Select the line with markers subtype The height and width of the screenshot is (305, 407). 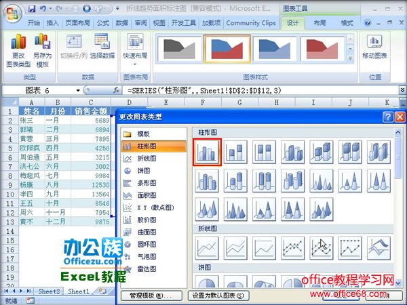292,248
